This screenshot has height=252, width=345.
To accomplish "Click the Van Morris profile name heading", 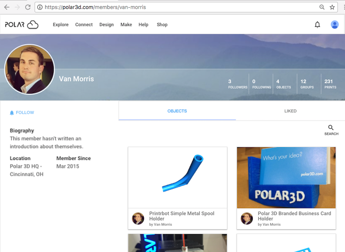I will pyautogui.click(x=76, y=79).
